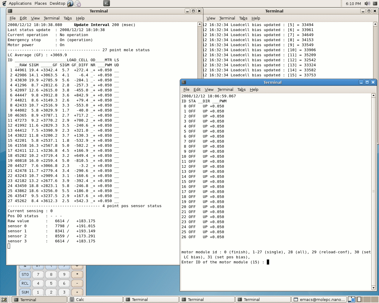Viewport: 379px width, 303px height.
Task: Launch the web browser from top panel
Action: (70, 4)
